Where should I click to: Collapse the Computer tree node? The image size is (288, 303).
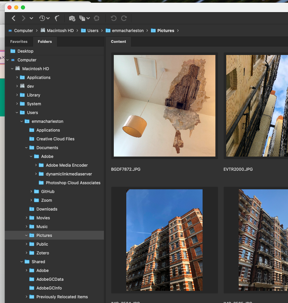(x=7, y=60)
